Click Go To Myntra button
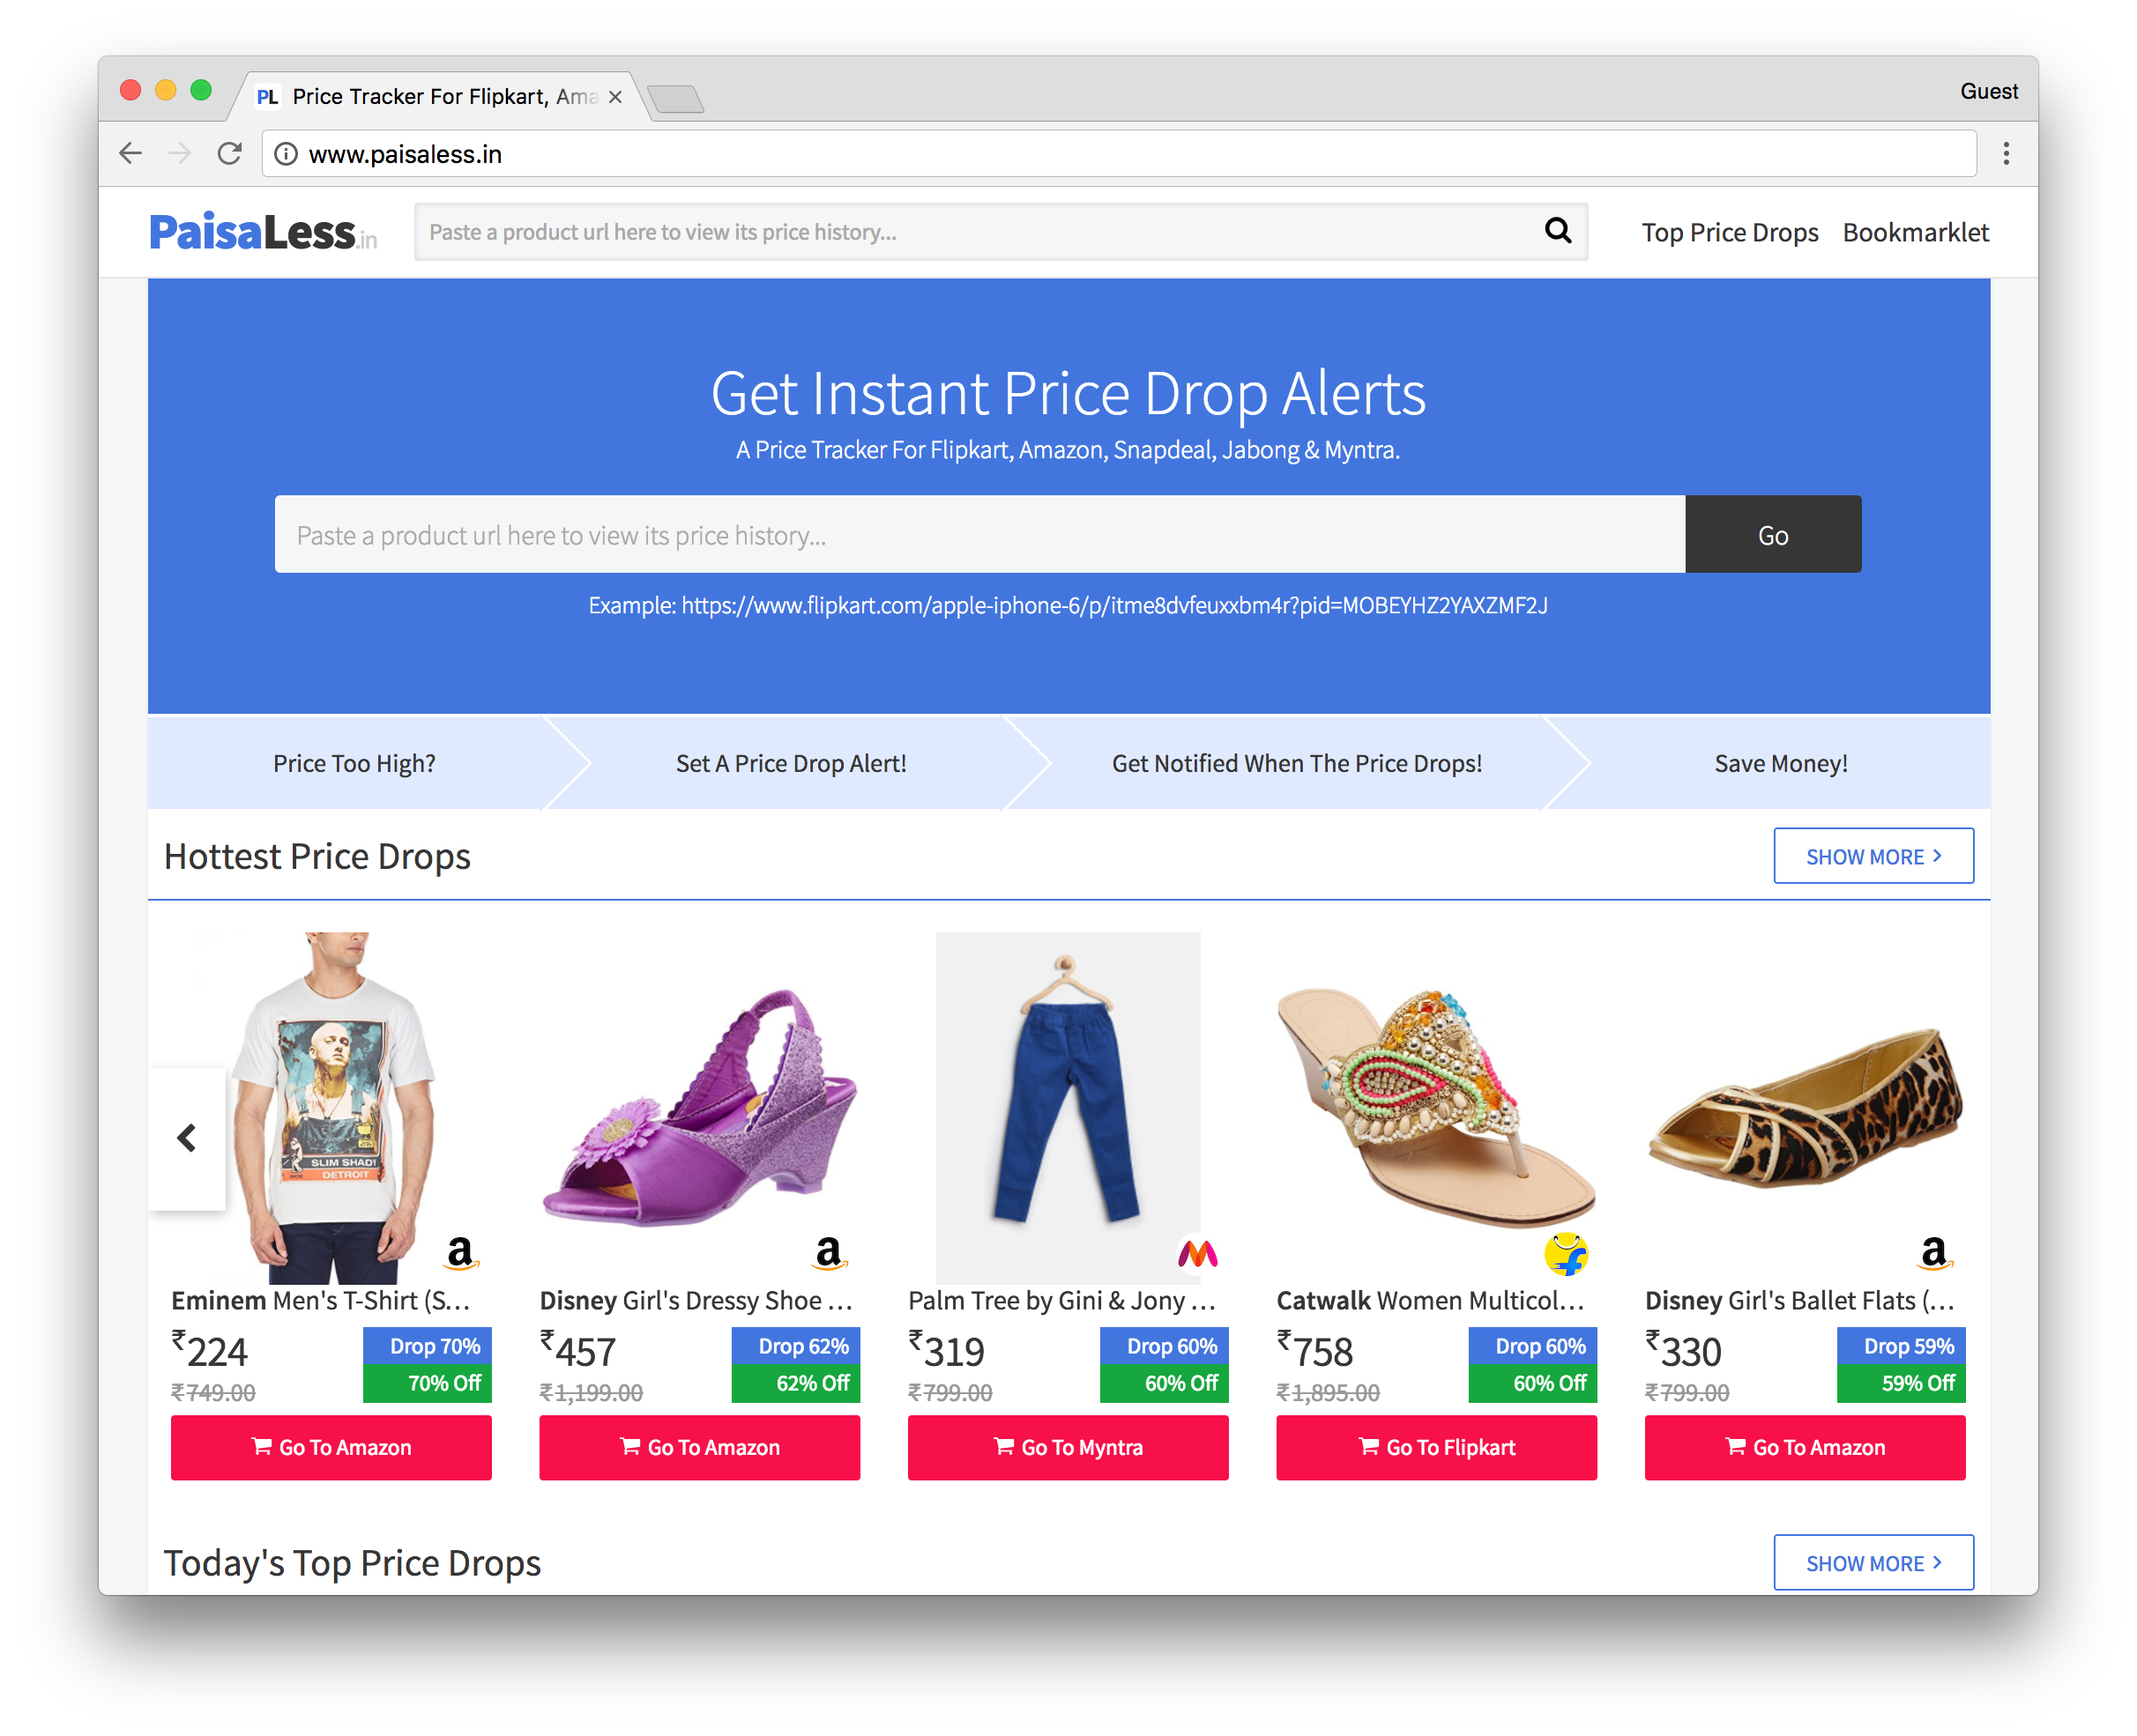This screenshot has width=2137, height=1736. click(1068, 1447)
